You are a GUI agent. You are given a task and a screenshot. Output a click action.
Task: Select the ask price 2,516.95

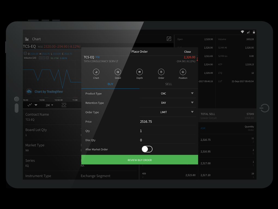[206, 152]
